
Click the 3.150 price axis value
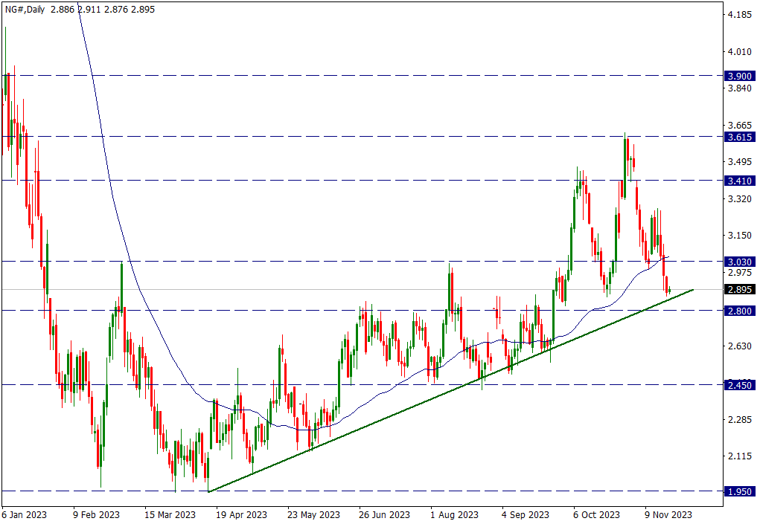point(740,235)
